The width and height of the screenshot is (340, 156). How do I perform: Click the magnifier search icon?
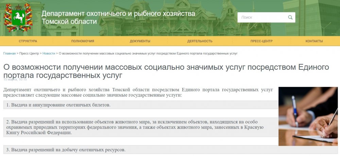[x=290, y=17]
